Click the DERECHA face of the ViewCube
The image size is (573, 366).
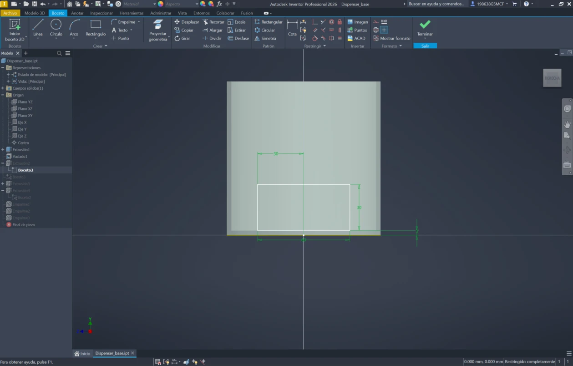coord(552,78)
